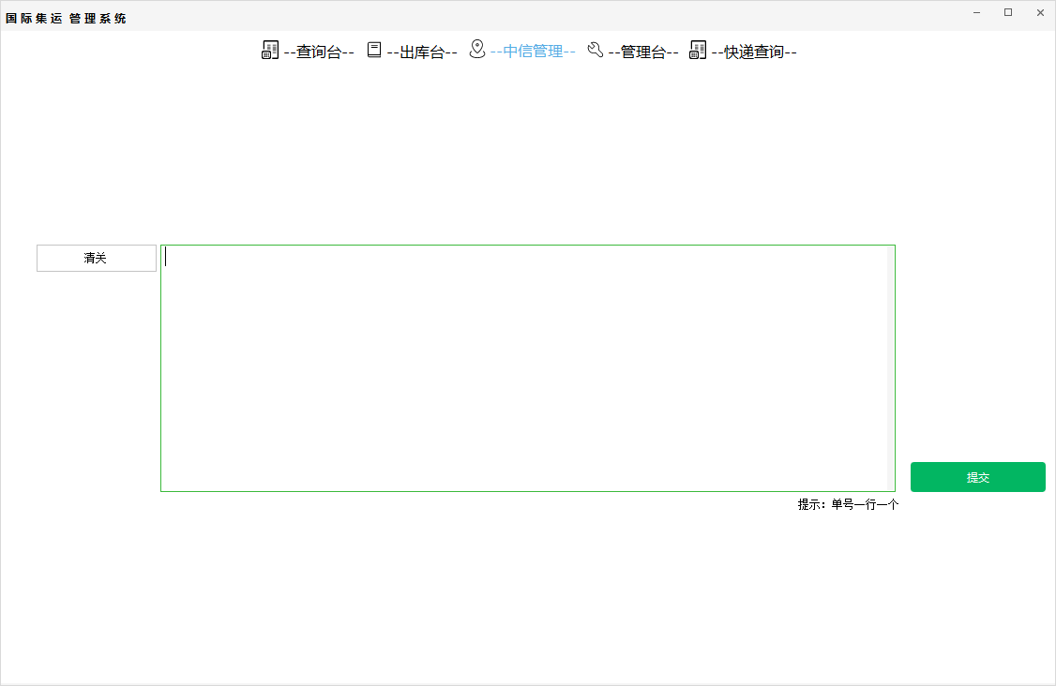The image size is (1056, 686).
Task: Click the 中信管理 location pin icon
Action: click(476, 49)
